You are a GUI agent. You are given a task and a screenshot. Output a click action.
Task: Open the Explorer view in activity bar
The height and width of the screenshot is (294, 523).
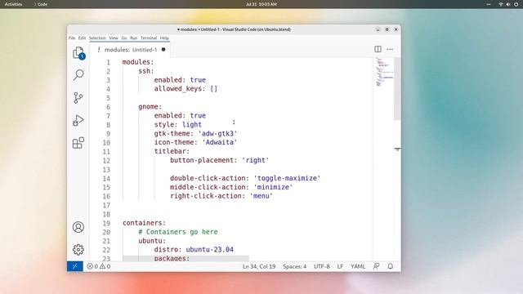point(78,52)
